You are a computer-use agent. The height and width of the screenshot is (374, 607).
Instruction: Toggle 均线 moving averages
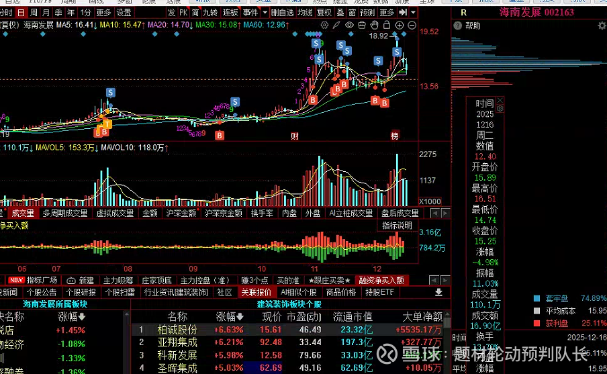click(x=305, y=12)
